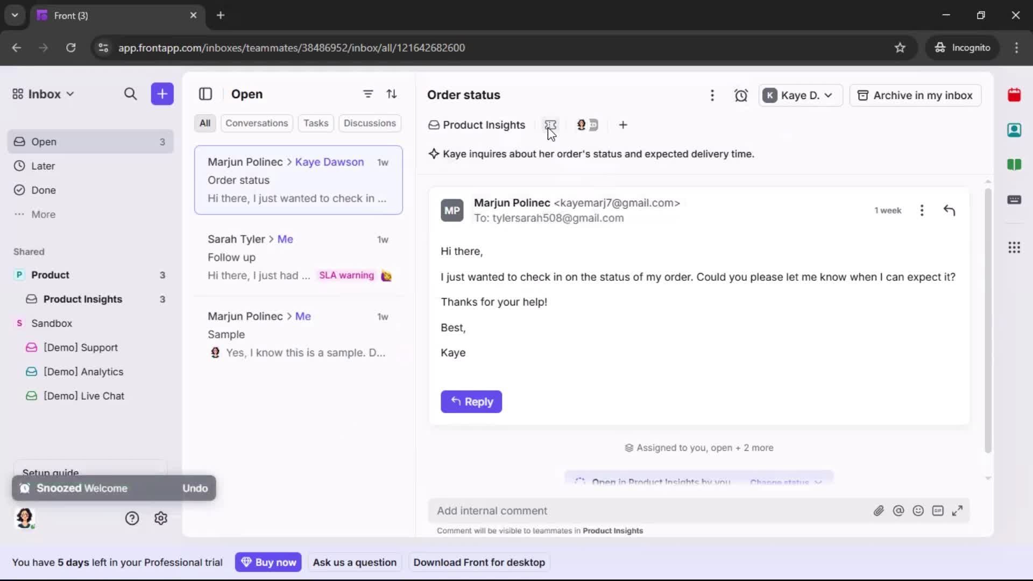Reply using the arrow icon near the timestamp
The width and height of the screenshot is (1033, 581).
pyautogui.click(x=950, y=210)
